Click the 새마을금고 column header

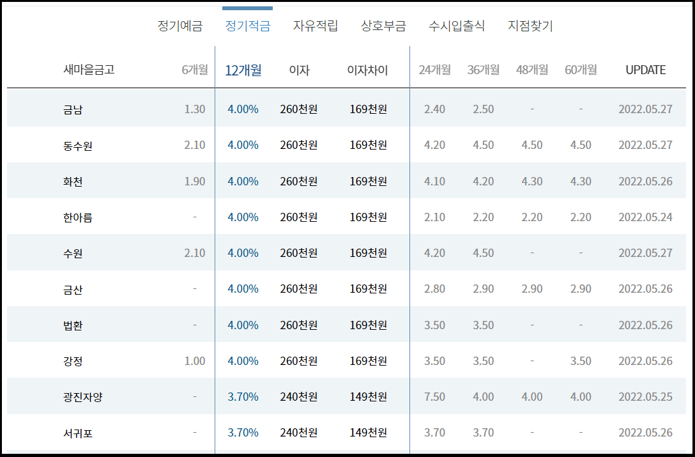89,70
